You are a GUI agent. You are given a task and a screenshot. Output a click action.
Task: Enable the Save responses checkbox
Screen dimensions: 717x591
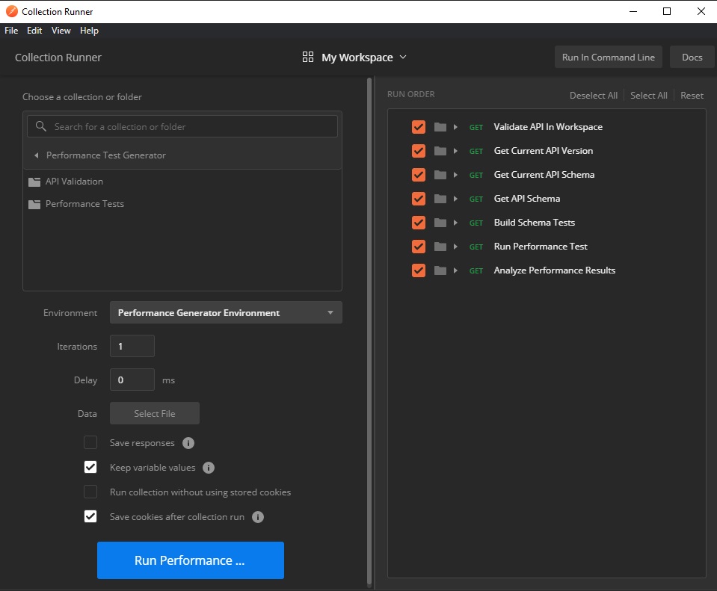(90, 443)
